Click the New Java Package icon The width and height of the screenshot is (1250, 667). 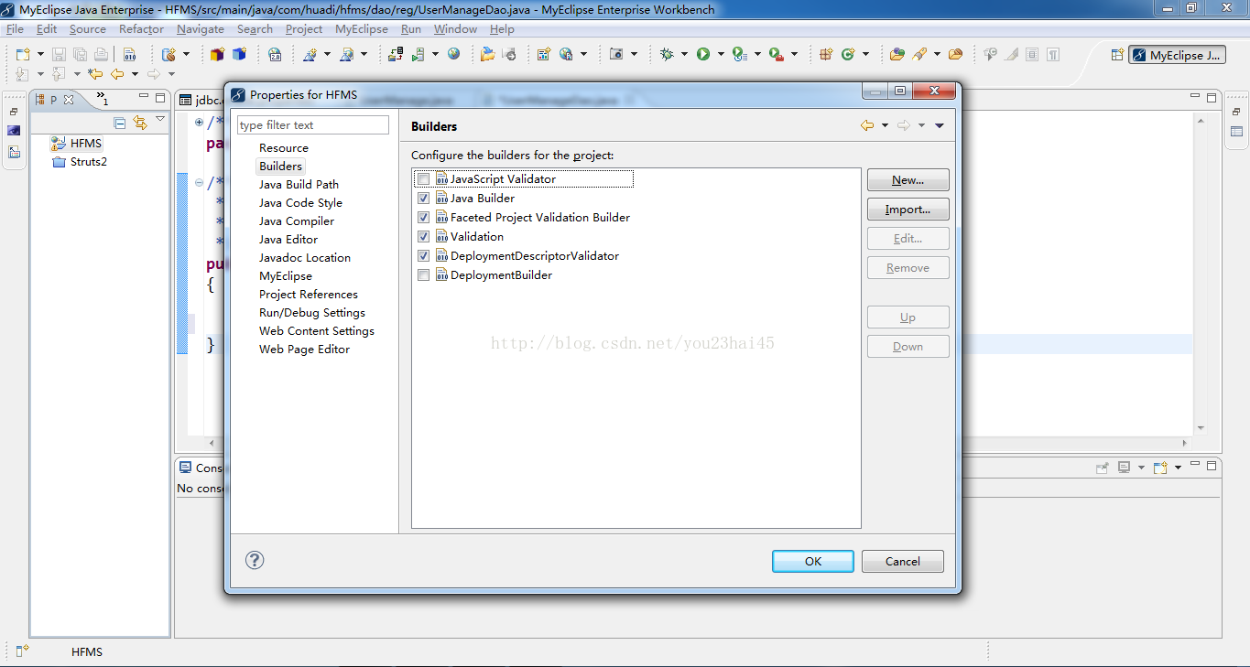pos(826,55)
